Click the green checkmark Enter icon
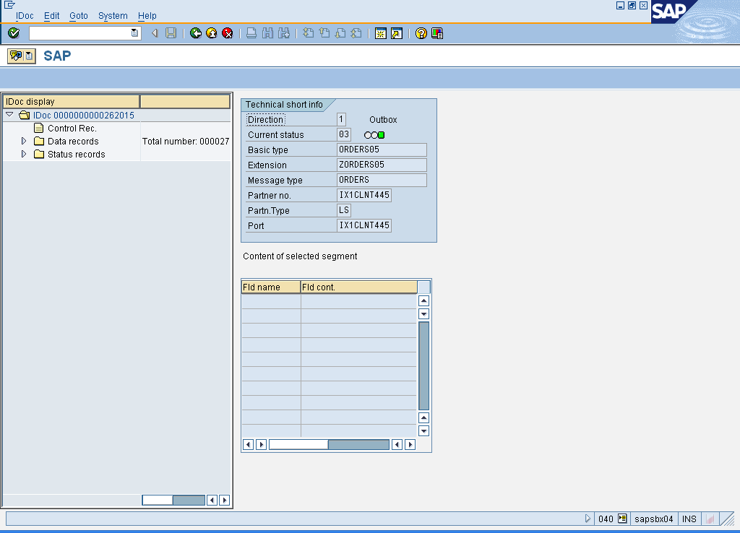The width and height of the screenshot is (740, 533). pos(14,33)
